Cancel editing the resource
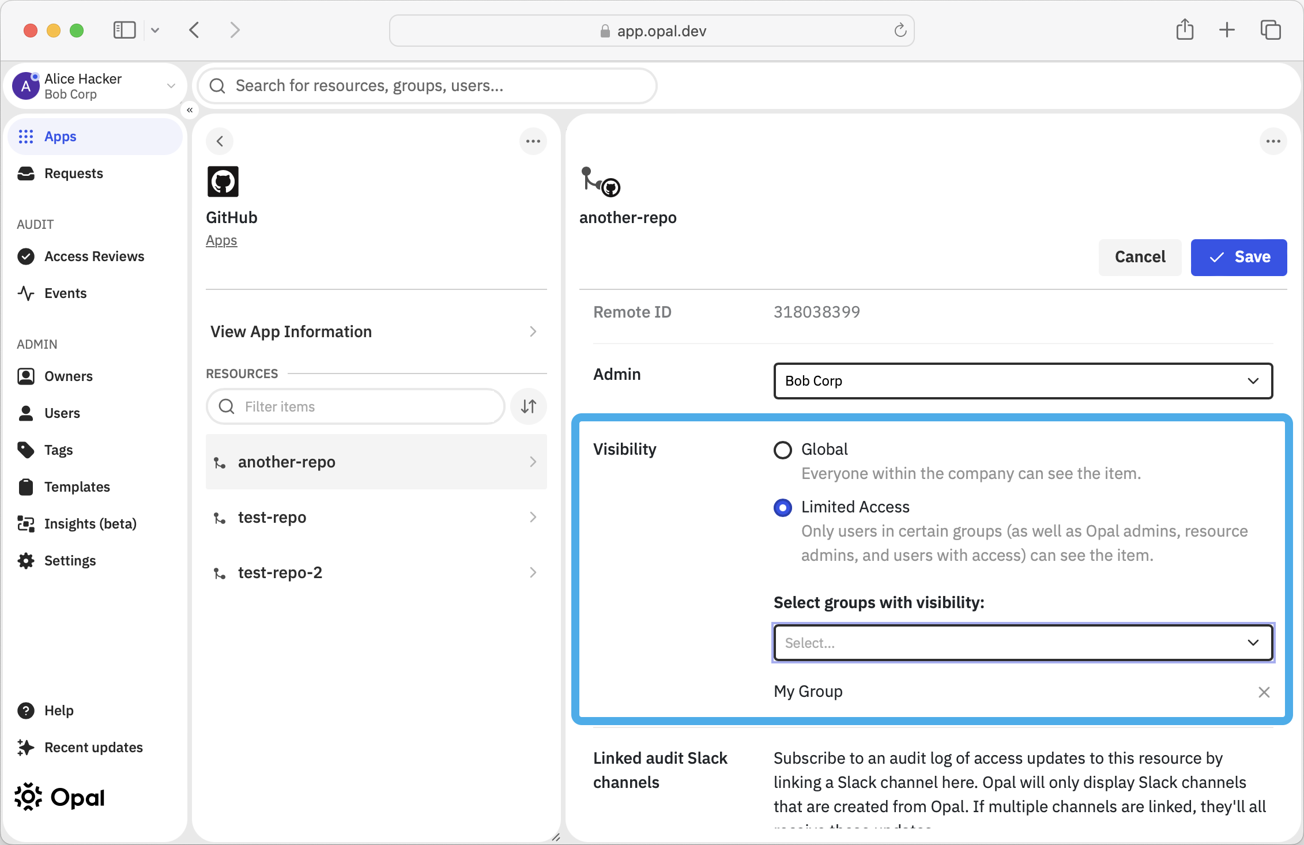This screenshot has height=845, width=1304. (x=1140, y=257)
